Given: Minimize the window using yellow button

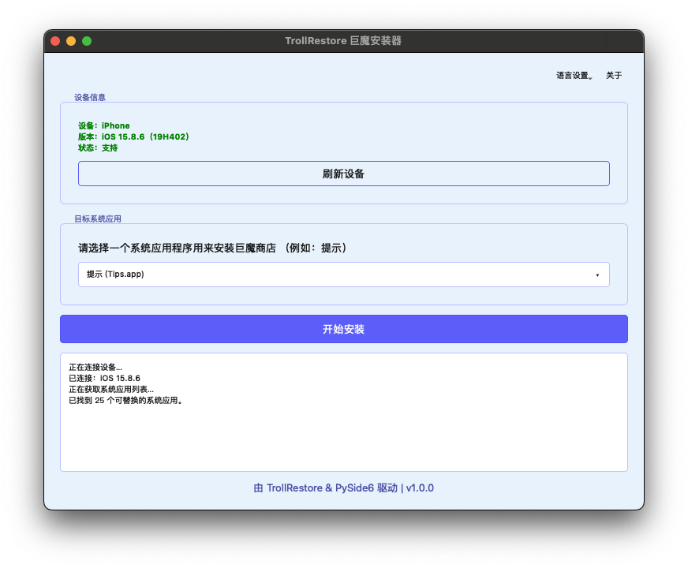Looking at the screenshot, I should click(71, 41).
